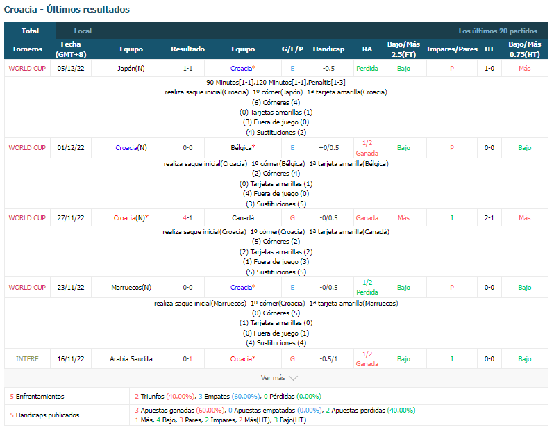Click '2 Triunfos (40.00%)' summary text
The height and width of the screenshot is (430, 554).
(165, 396)
